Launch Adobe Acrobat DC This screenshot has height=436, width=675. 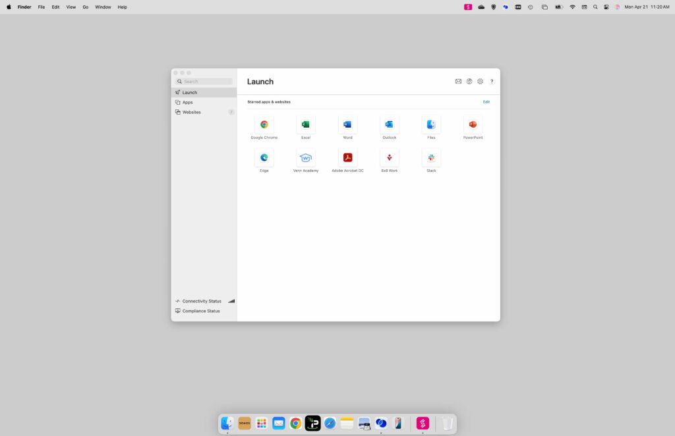point(347,157)
